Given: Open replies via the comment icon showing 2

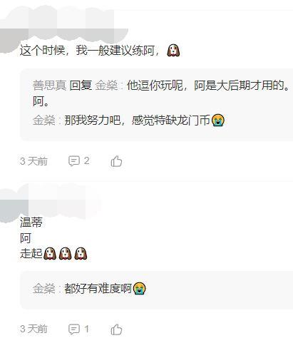Looking at the screenshot, I should [x=78, y=161].
